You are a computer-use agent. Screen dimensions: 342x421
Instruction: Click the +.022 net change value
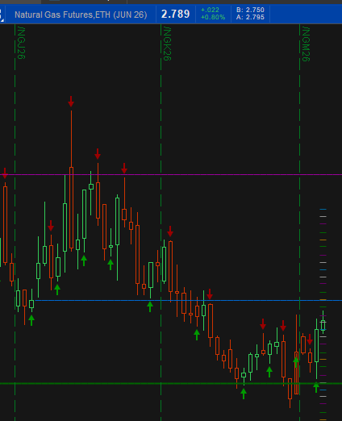click(x=210, y=10)
